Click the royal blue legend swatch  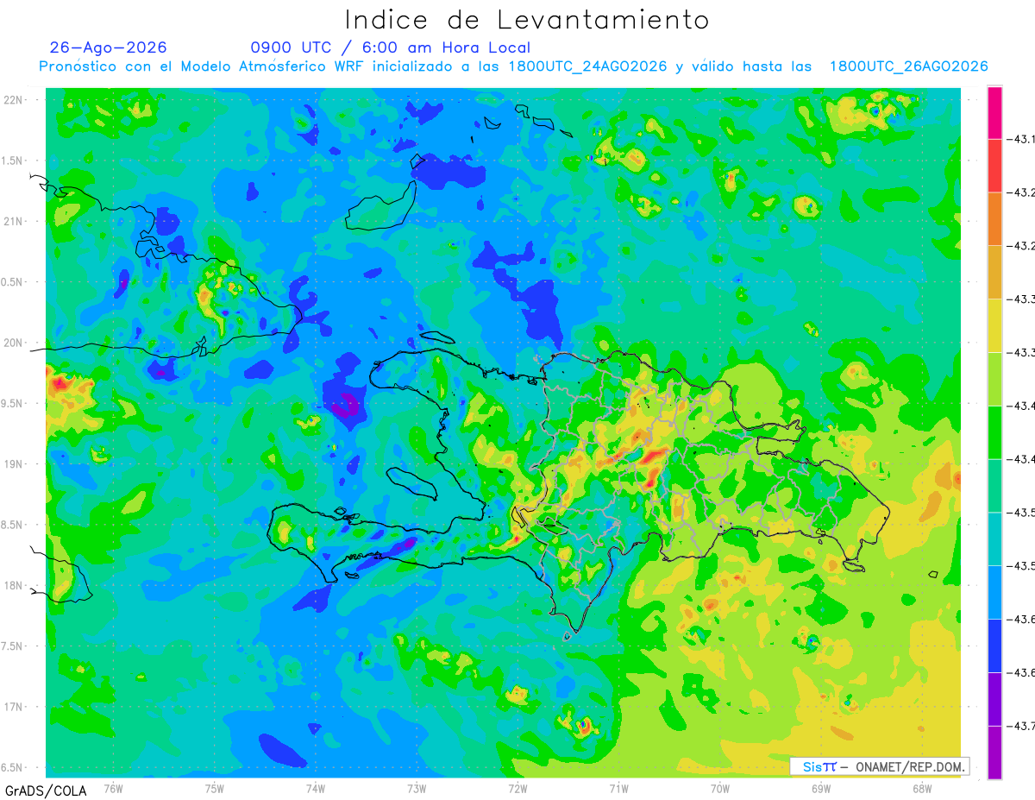[994, 646]
